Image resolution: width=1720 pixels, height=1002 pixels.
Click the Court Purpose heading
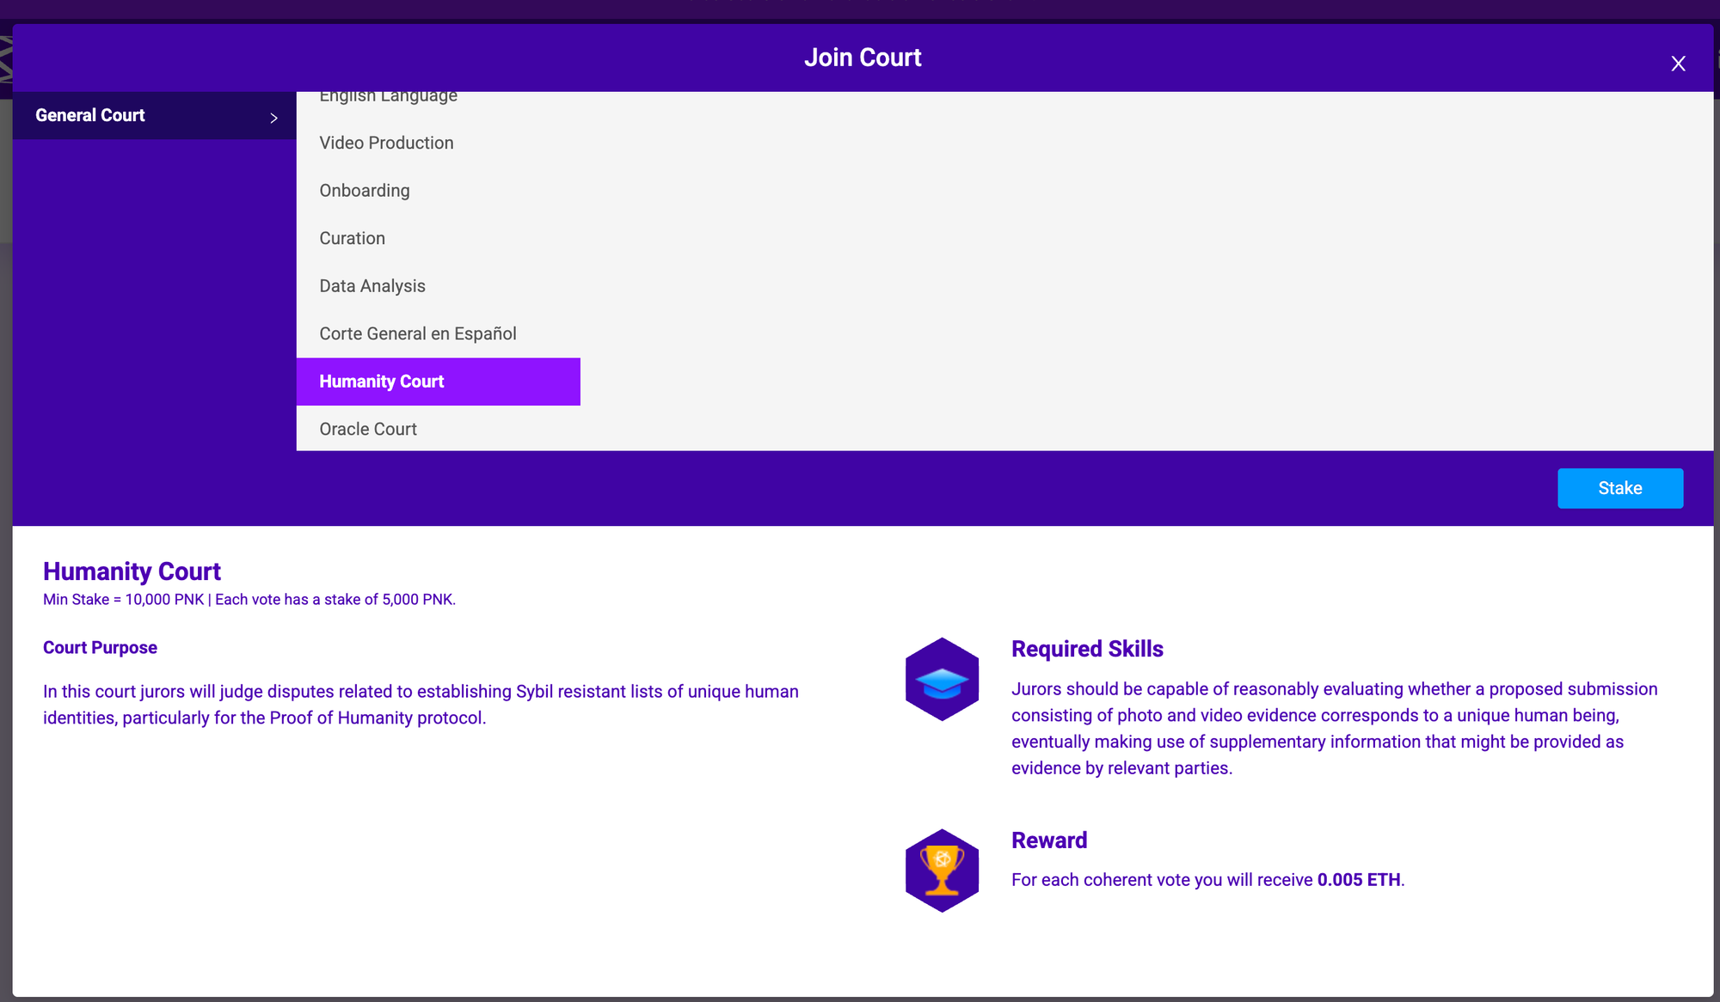(100, 648)
